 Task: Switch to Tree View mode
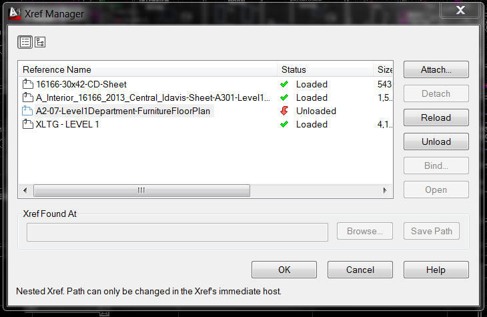tap(40, 42)
